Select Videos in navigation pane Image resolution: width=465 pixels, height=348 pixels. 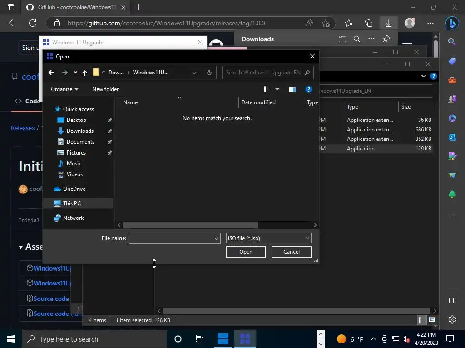(x=74, y=174)
